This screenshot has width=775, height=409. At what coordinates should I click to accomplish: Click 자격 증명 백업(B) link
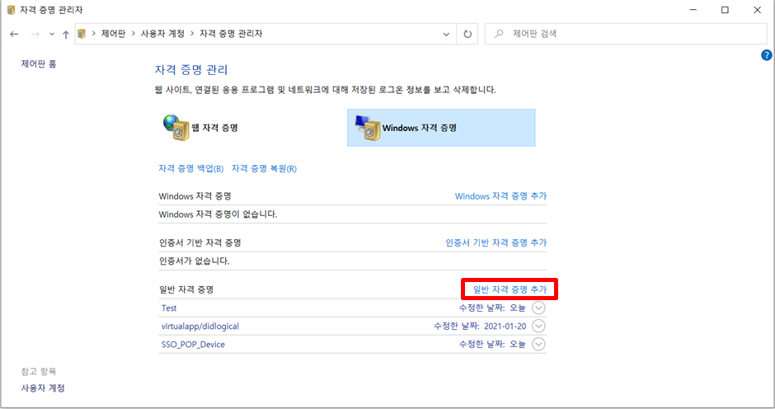(190, 169)
